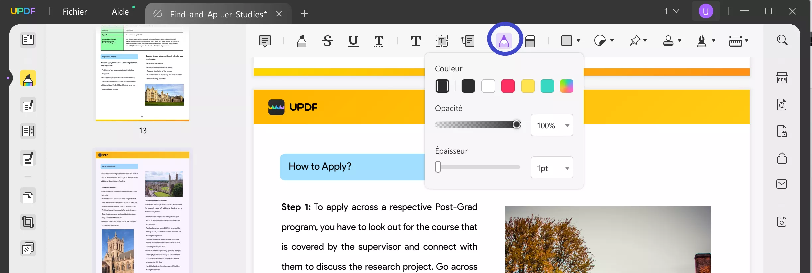Open the Search magnifier icon
Image resolution: width=812 pixels, height=273 pixels.
782,40
